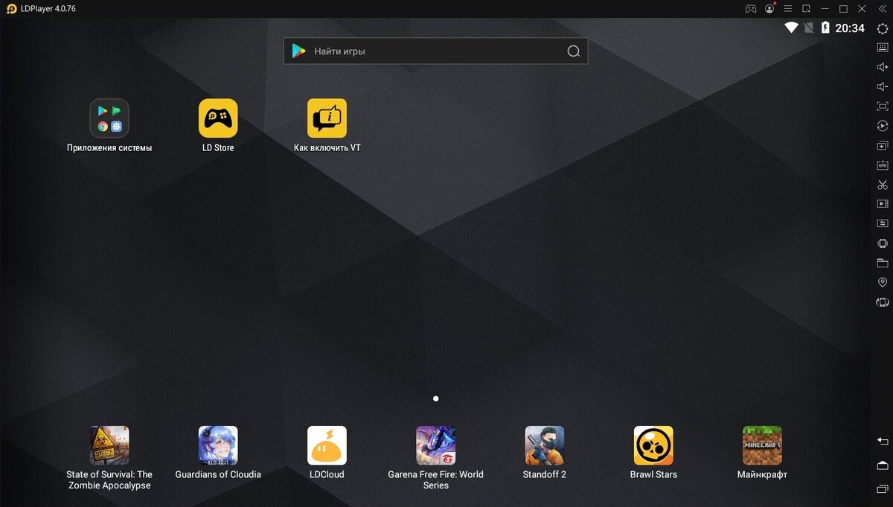Click the 20:34 clock
893x507 pixels.
point(850,28)
